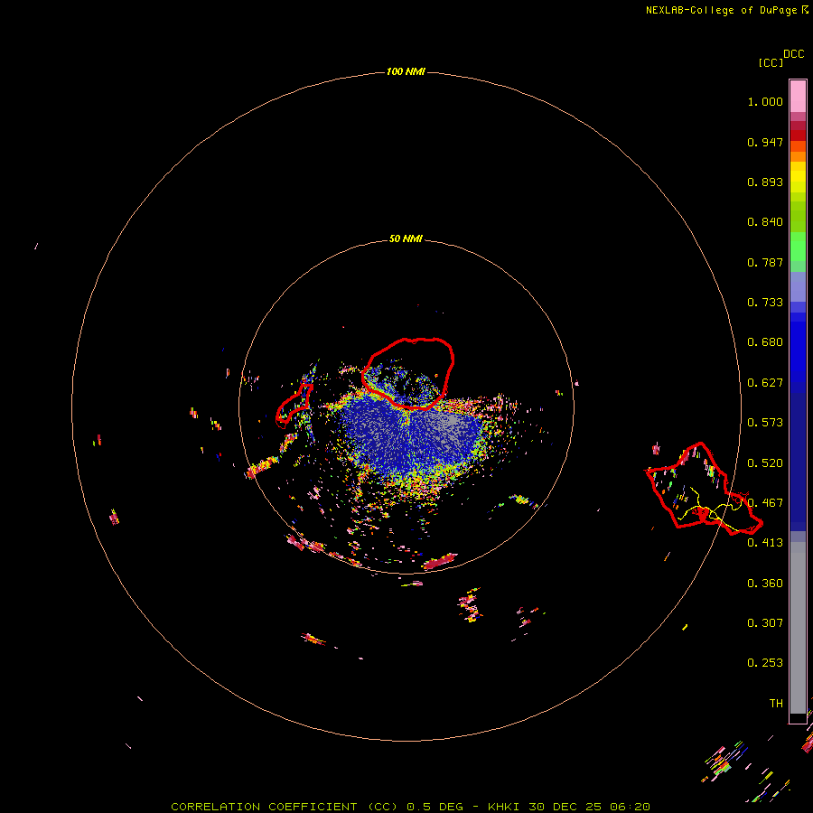Click the Correlation Coefficient caption at bottom
This screenshot has height=813, width=813.
[x=410, y=807]
